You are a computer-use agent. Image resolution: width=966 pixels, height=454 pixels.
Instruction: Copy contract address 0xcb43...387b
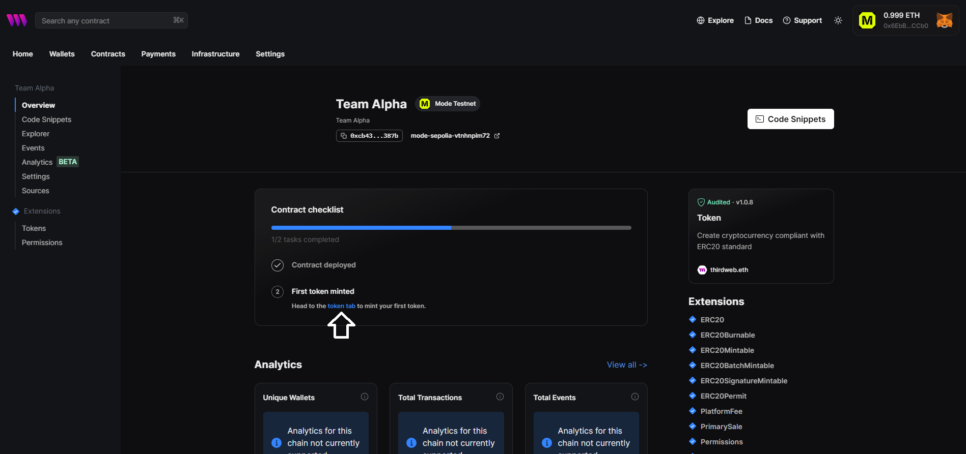pyautogui.click(x=369, y=136)
